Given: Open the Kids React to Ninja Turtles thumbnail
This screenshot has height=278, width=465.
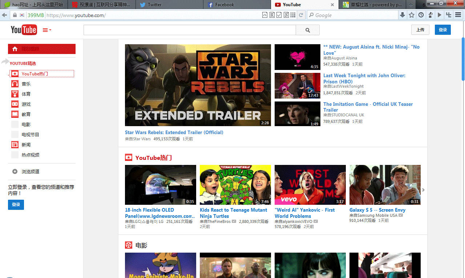Looking at the screenshot, I should pos(235,185).
